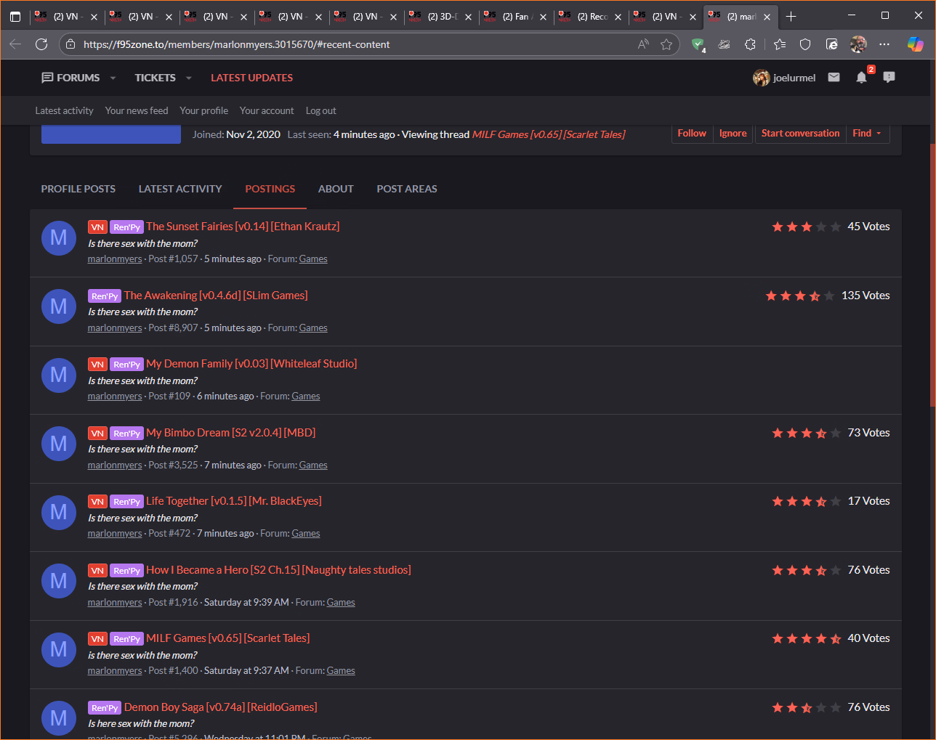Open browser Settings and more menu
Image resolution: width=936 pixels, height=740 pixels.
point(884,44)
